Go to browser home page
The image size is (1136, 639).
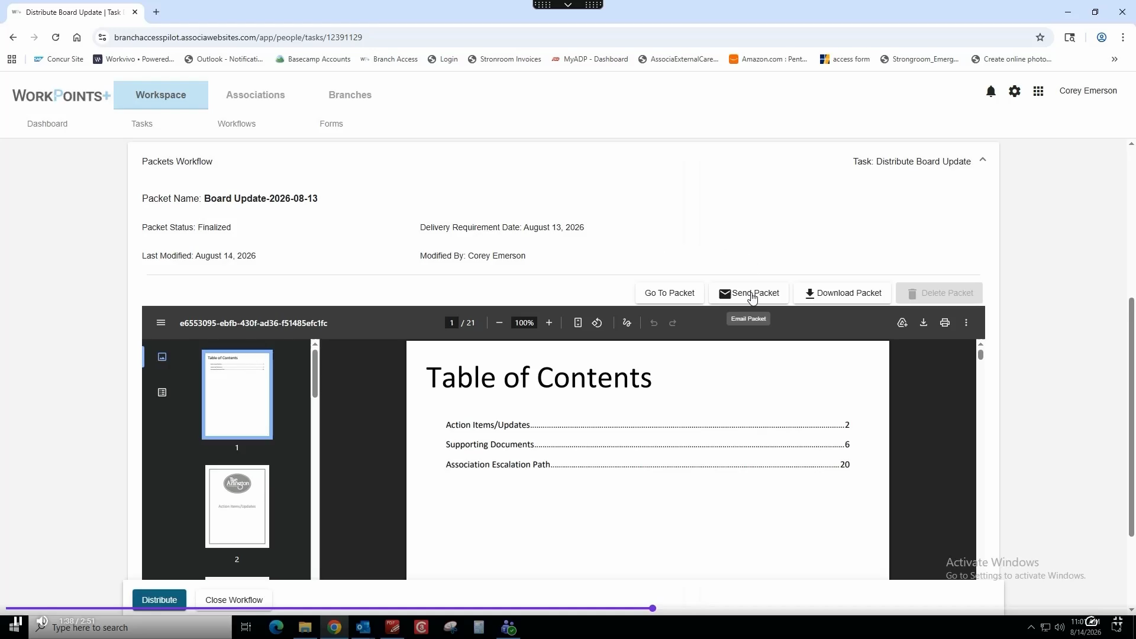click(77, 37)
